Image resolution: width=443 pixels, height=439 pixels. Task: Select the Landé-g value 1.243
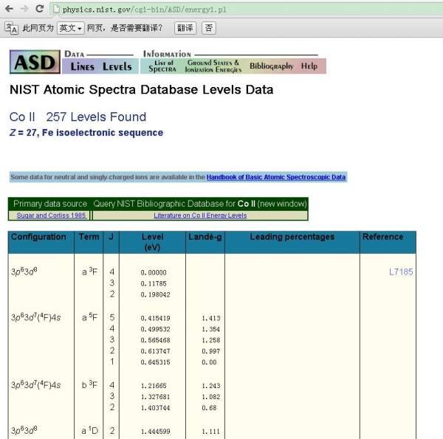point(210,386)
